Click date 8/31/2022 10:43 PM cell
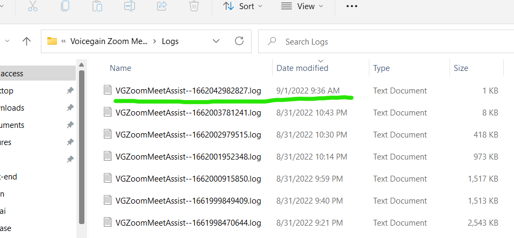514x238 pixels. click(311, 113)
